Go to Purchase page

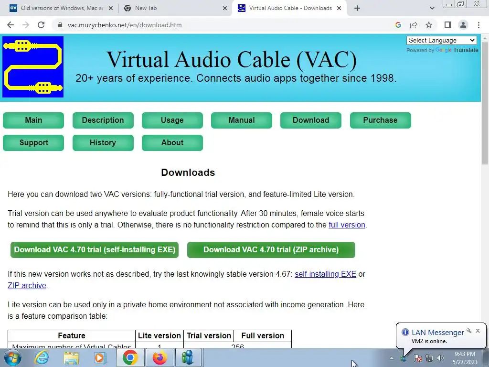click(380, 120)
